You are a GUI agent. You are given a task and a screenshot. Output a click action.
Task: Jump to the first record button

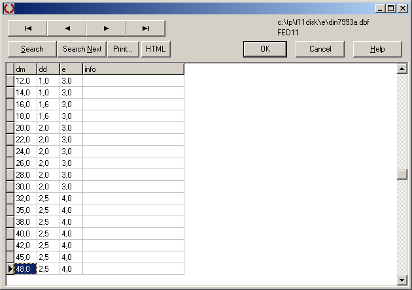[27, 28]
